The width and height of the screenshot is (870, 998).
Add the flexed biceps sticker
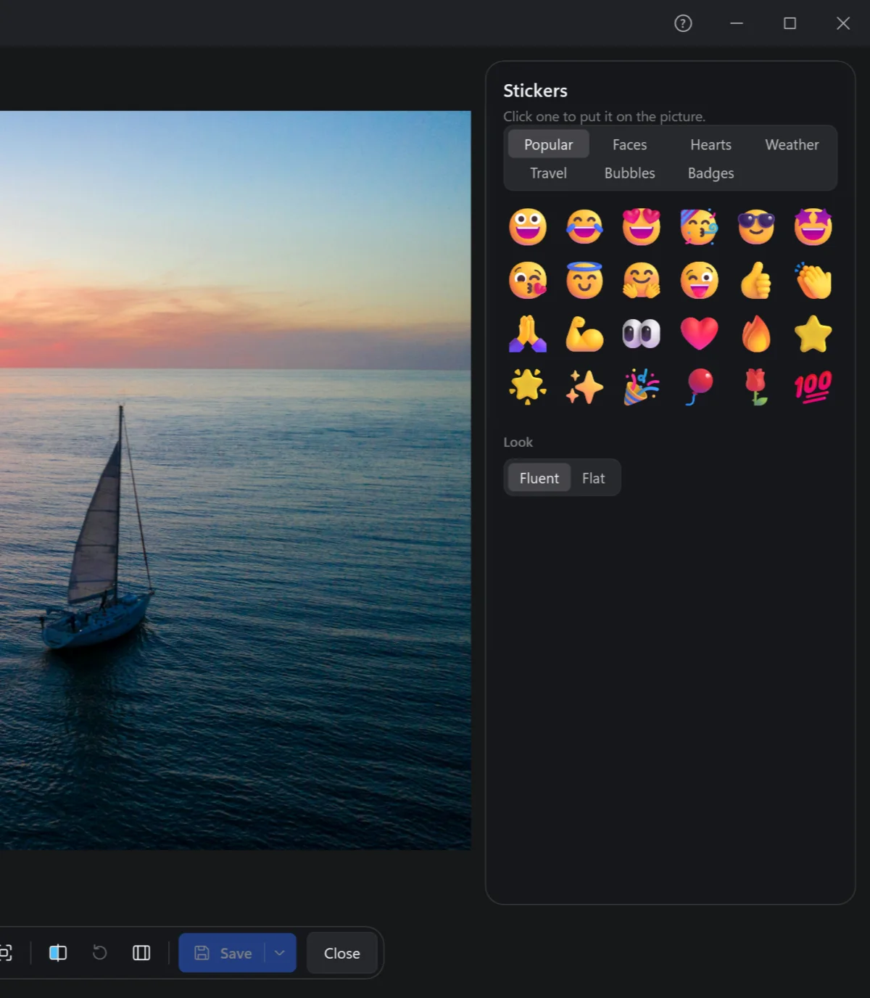584,334
